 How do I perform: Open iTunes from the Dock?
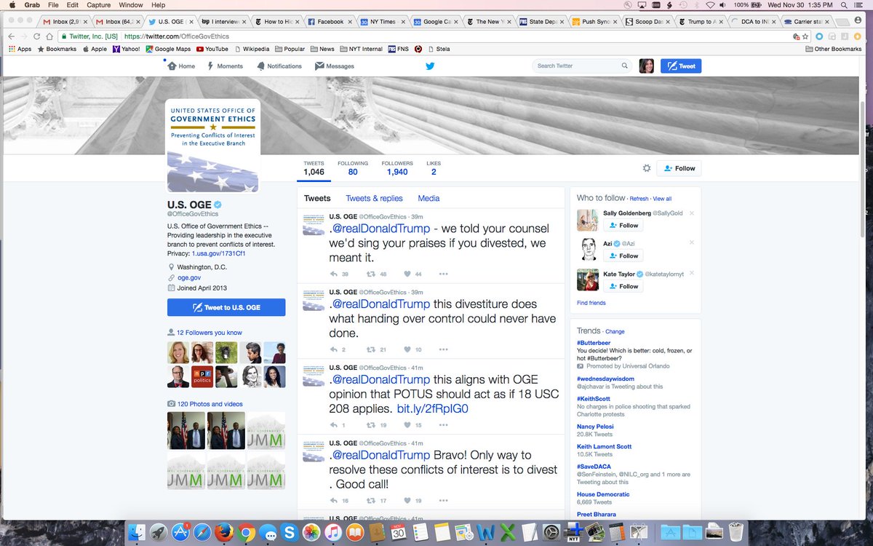tap(332, 532)
